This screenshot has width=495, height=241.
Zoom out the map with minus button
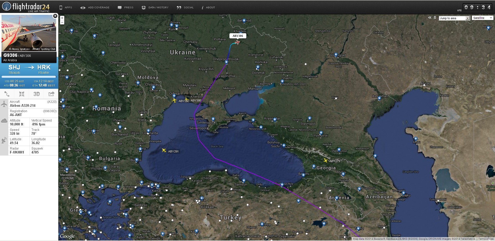pos(62,23)
